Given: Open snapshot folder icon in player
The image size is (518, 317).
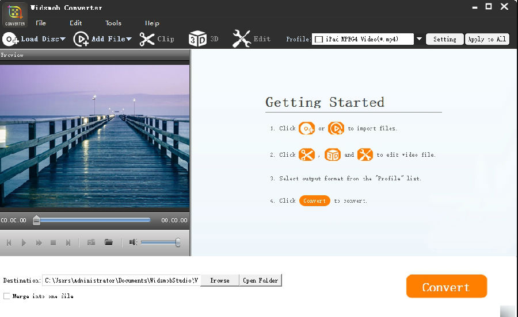Looking at the screenshot, I should pyautogui.click(x=108, y=243).
